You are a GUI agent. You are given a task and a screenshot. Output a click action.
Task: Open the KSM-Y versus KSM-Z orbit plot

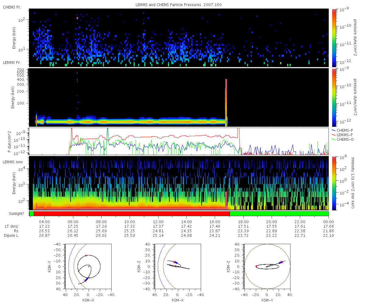267,266
